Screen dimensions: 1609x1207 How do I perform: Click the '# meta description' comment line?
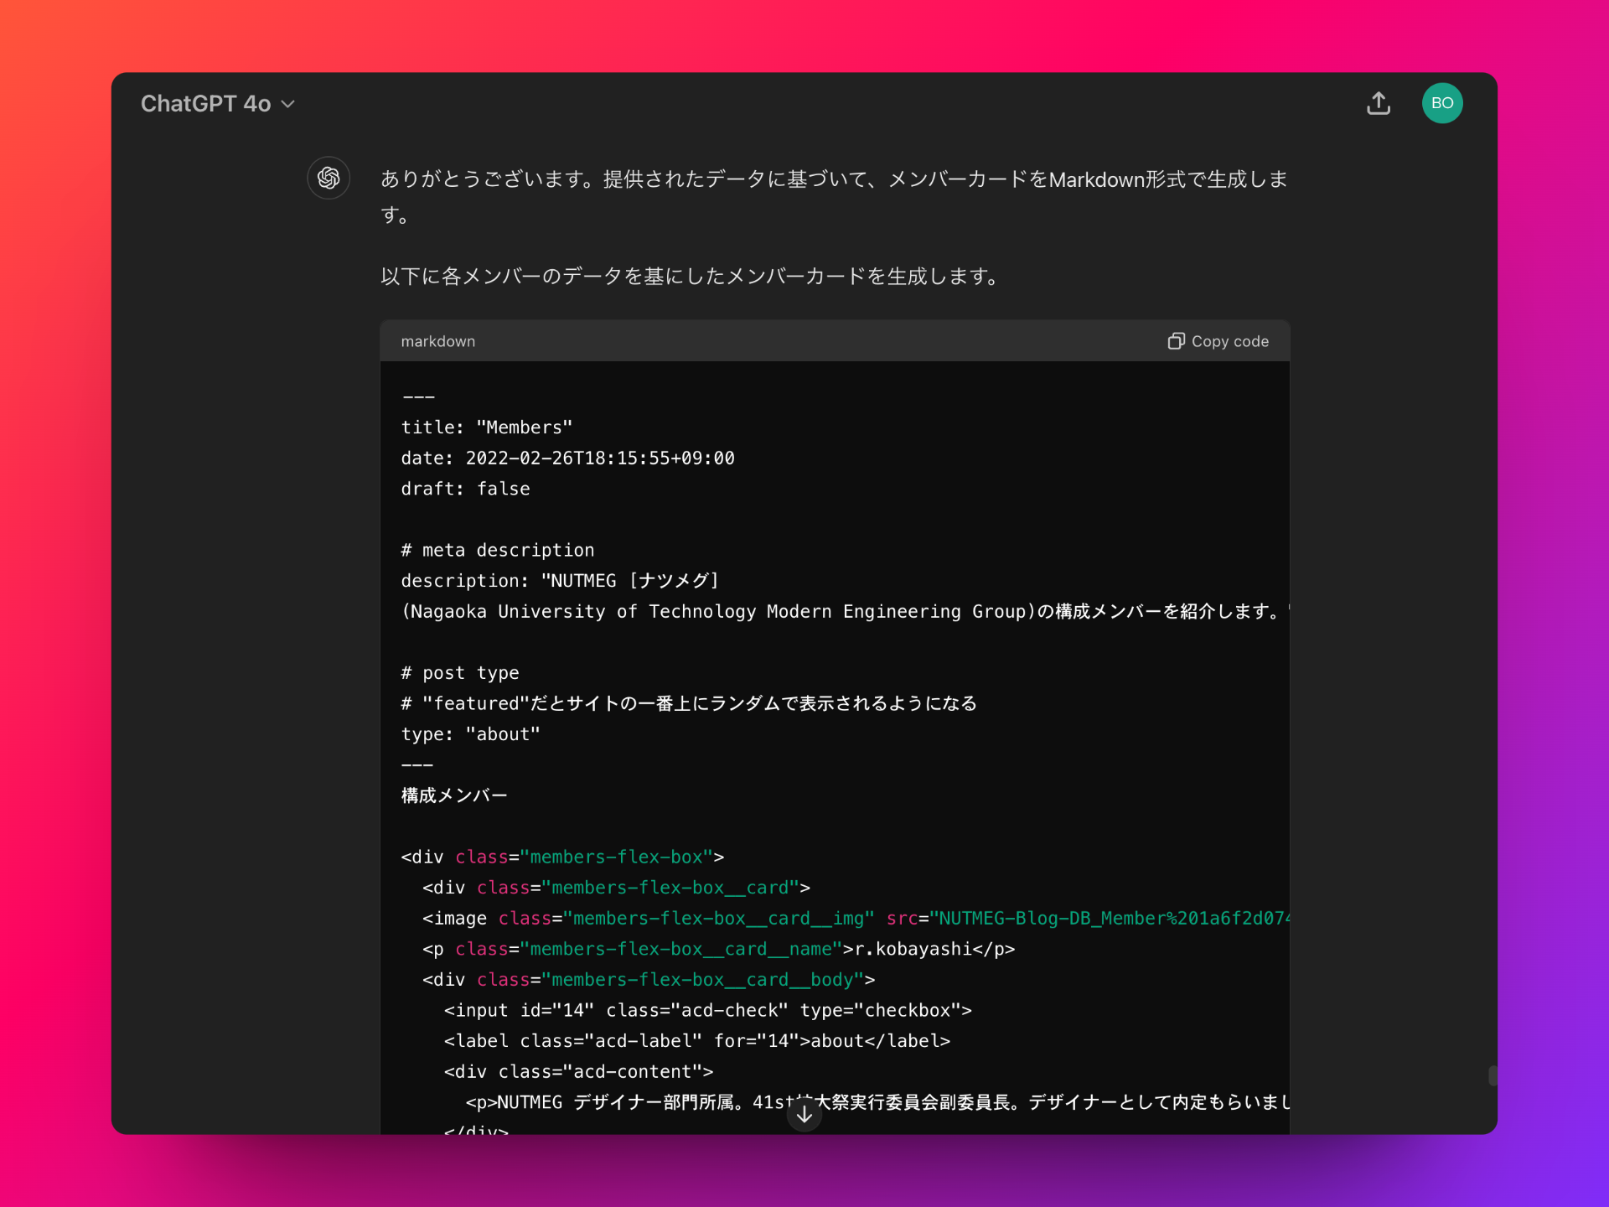pos(497,551)
